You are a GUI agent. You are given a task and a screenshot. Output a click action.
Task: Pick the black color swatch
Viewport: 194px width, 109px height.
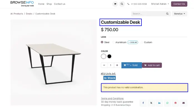click(x=109, y=56)
